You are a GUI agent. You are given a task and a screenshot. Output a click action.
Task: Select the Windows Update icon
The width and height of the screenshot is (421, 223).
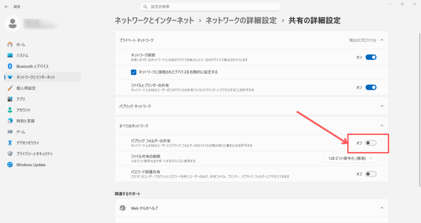pos(10,164)
